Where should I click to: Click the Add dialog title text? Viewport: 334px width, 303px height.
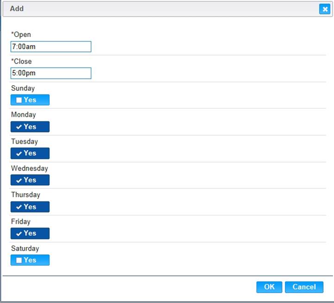pyautogui.click(x=17, y=9)
